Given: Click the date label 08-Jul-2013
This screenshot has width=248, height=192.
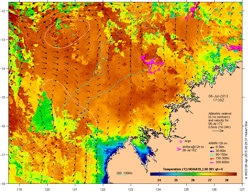Looking at the screenshot, I should 218,96.
